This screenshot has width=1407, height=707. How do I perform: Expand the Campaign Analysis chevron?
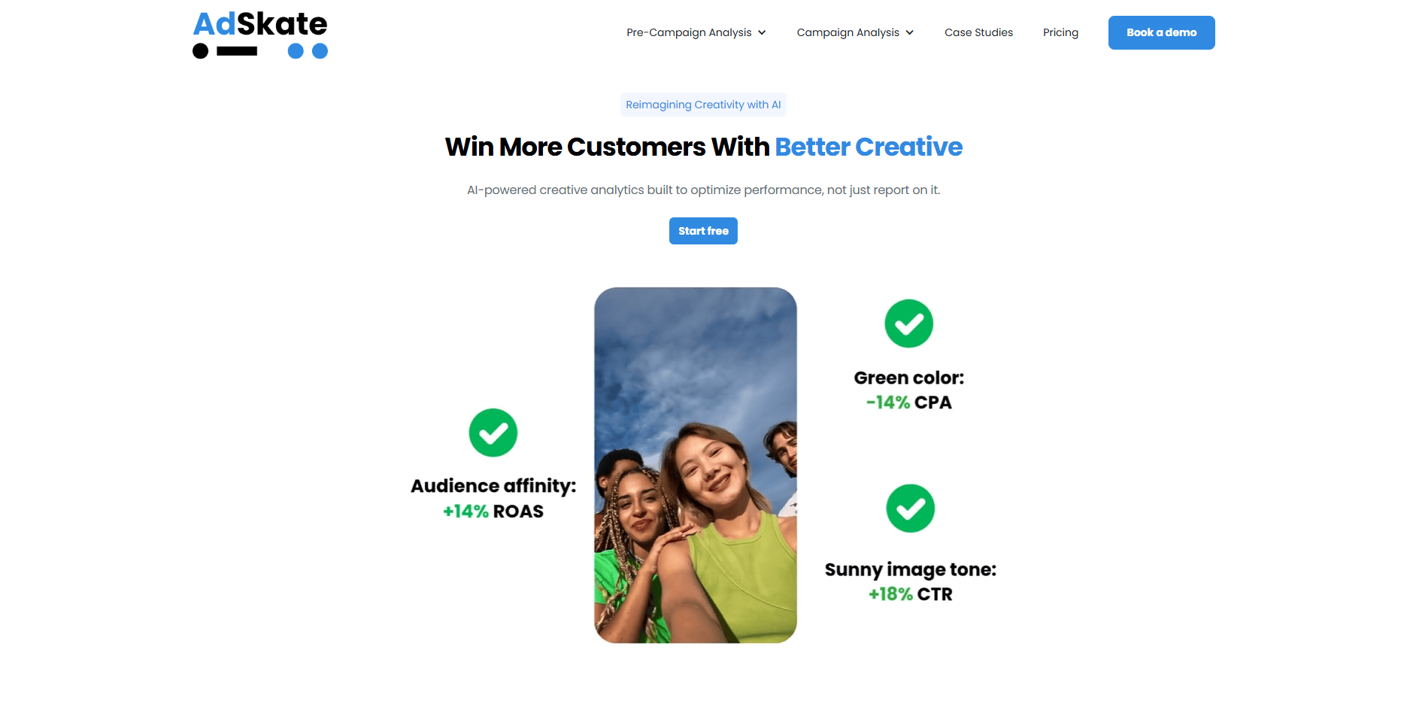coord(910,32)
